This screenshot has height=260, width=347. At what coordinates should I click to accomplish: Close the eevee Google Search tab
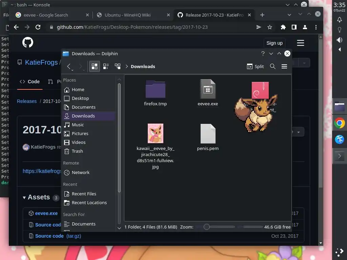[87, 15]
